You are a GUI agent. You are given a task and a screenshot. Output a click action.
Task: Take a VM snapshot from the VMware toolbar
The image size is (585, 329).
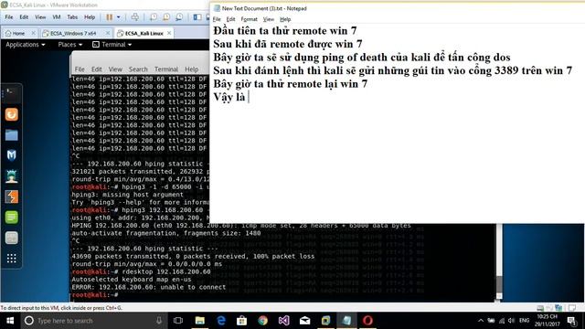(x=154, y=17)
